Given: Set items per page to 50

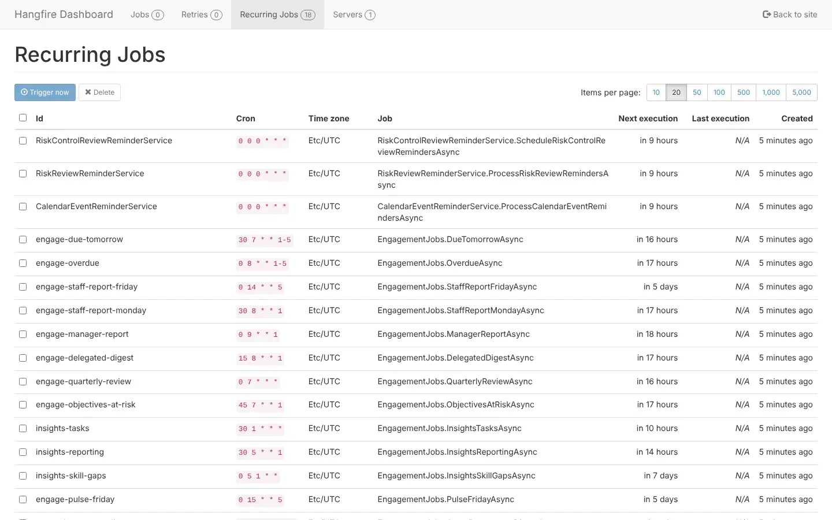Looking at the screenshot, I should click(697, 92).
